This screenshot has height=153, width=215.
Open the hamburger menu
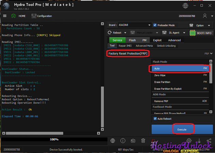click(x=5, y=16)
